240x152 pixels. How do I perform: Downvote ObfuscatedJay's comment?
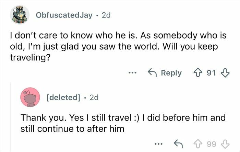tap(226, 73)
